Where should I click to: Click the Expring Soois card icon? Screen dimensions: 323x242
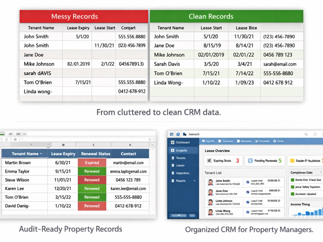(209, 161)
